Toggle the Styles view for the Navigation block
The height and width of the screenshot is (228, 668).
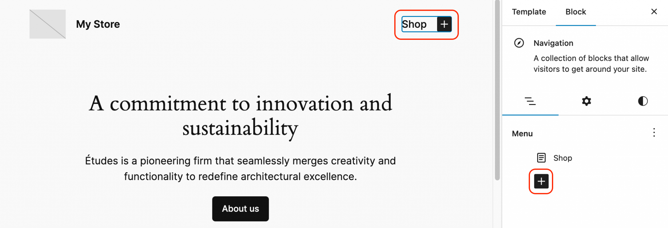click(x=643, y=101)
